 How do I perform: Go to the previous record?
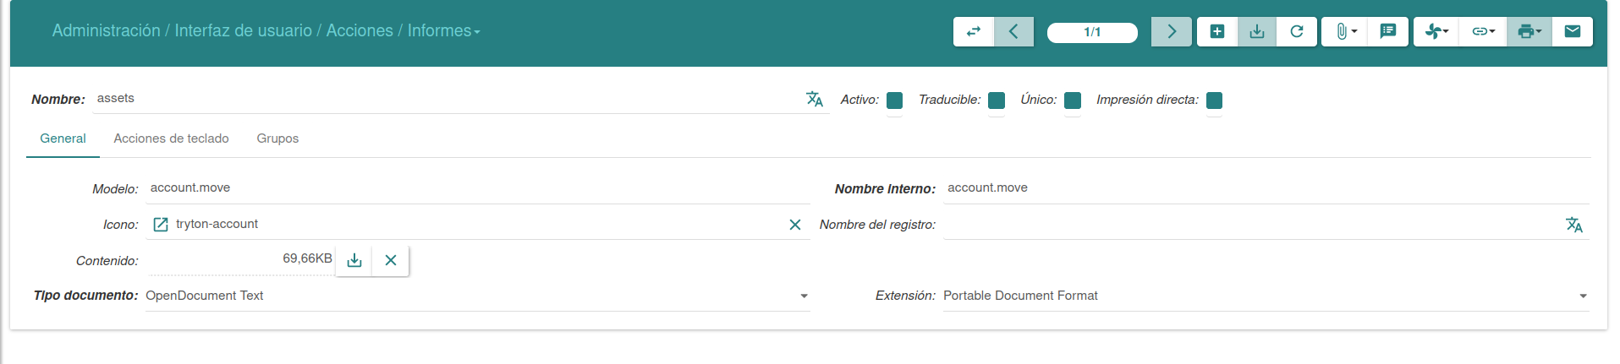point(1013,32)
